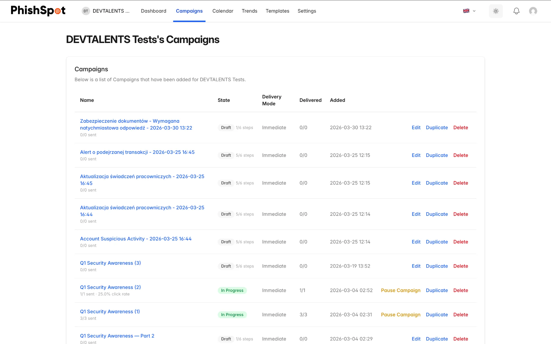This screenshot has height=344, width=551.
Task: Open Q1 Security Awareness — Part 2 campaign
Action: point(117,336)
